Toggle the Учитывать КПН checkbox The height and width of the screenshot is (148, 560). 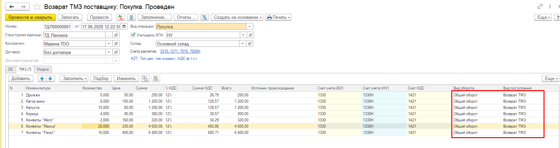pyautogui.click(x=133, y=35)
